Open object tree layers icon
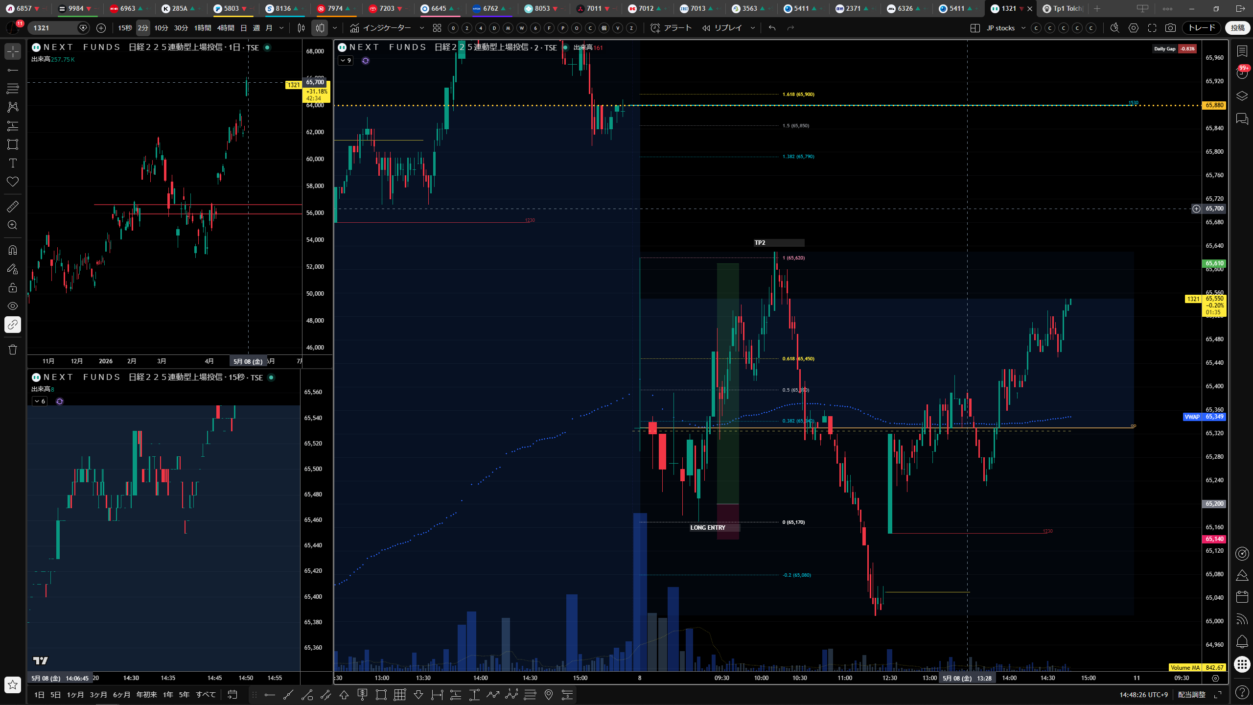Viewport: 1253px width, 705px height. point(1242,95)
